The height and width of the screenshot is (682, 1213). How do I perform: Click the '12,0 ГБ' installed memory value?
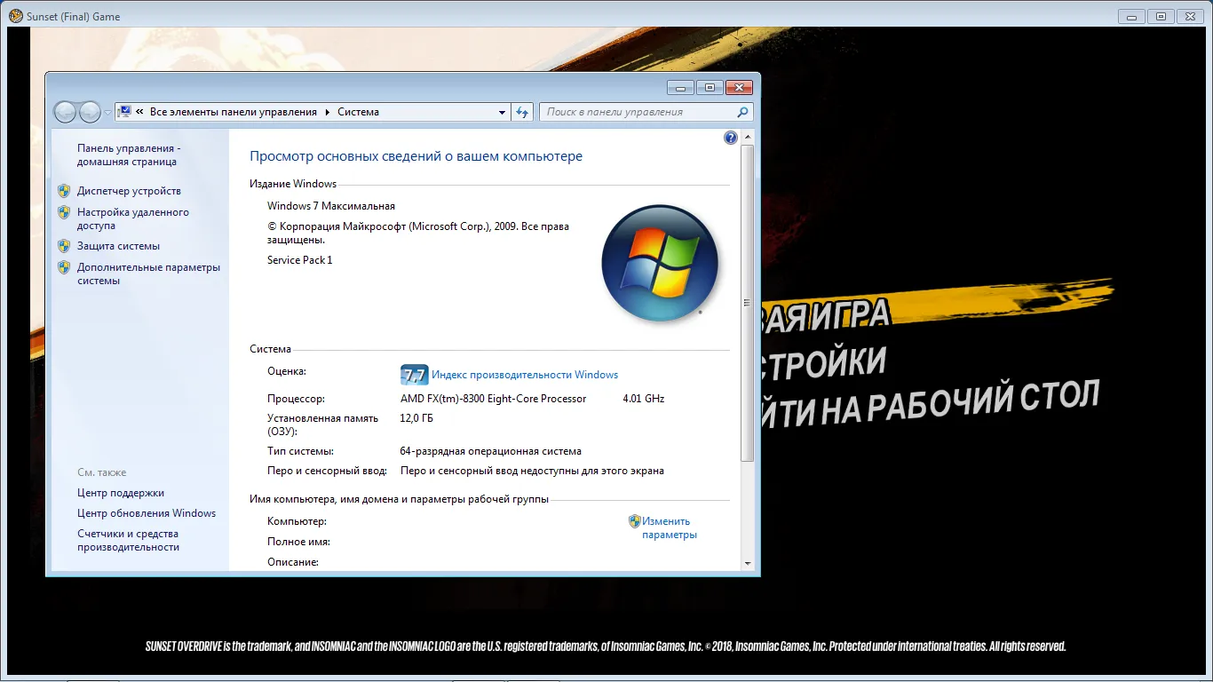click(417, 418)
